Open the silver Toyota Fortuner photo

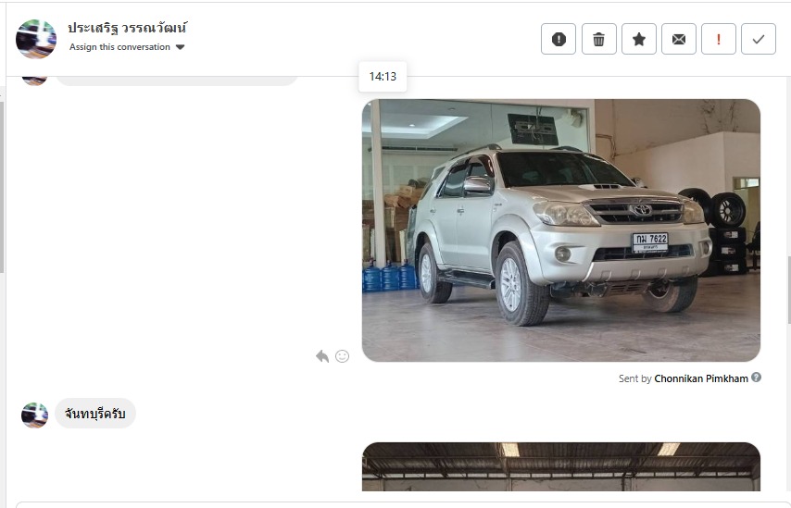click(x=561, y=230)
